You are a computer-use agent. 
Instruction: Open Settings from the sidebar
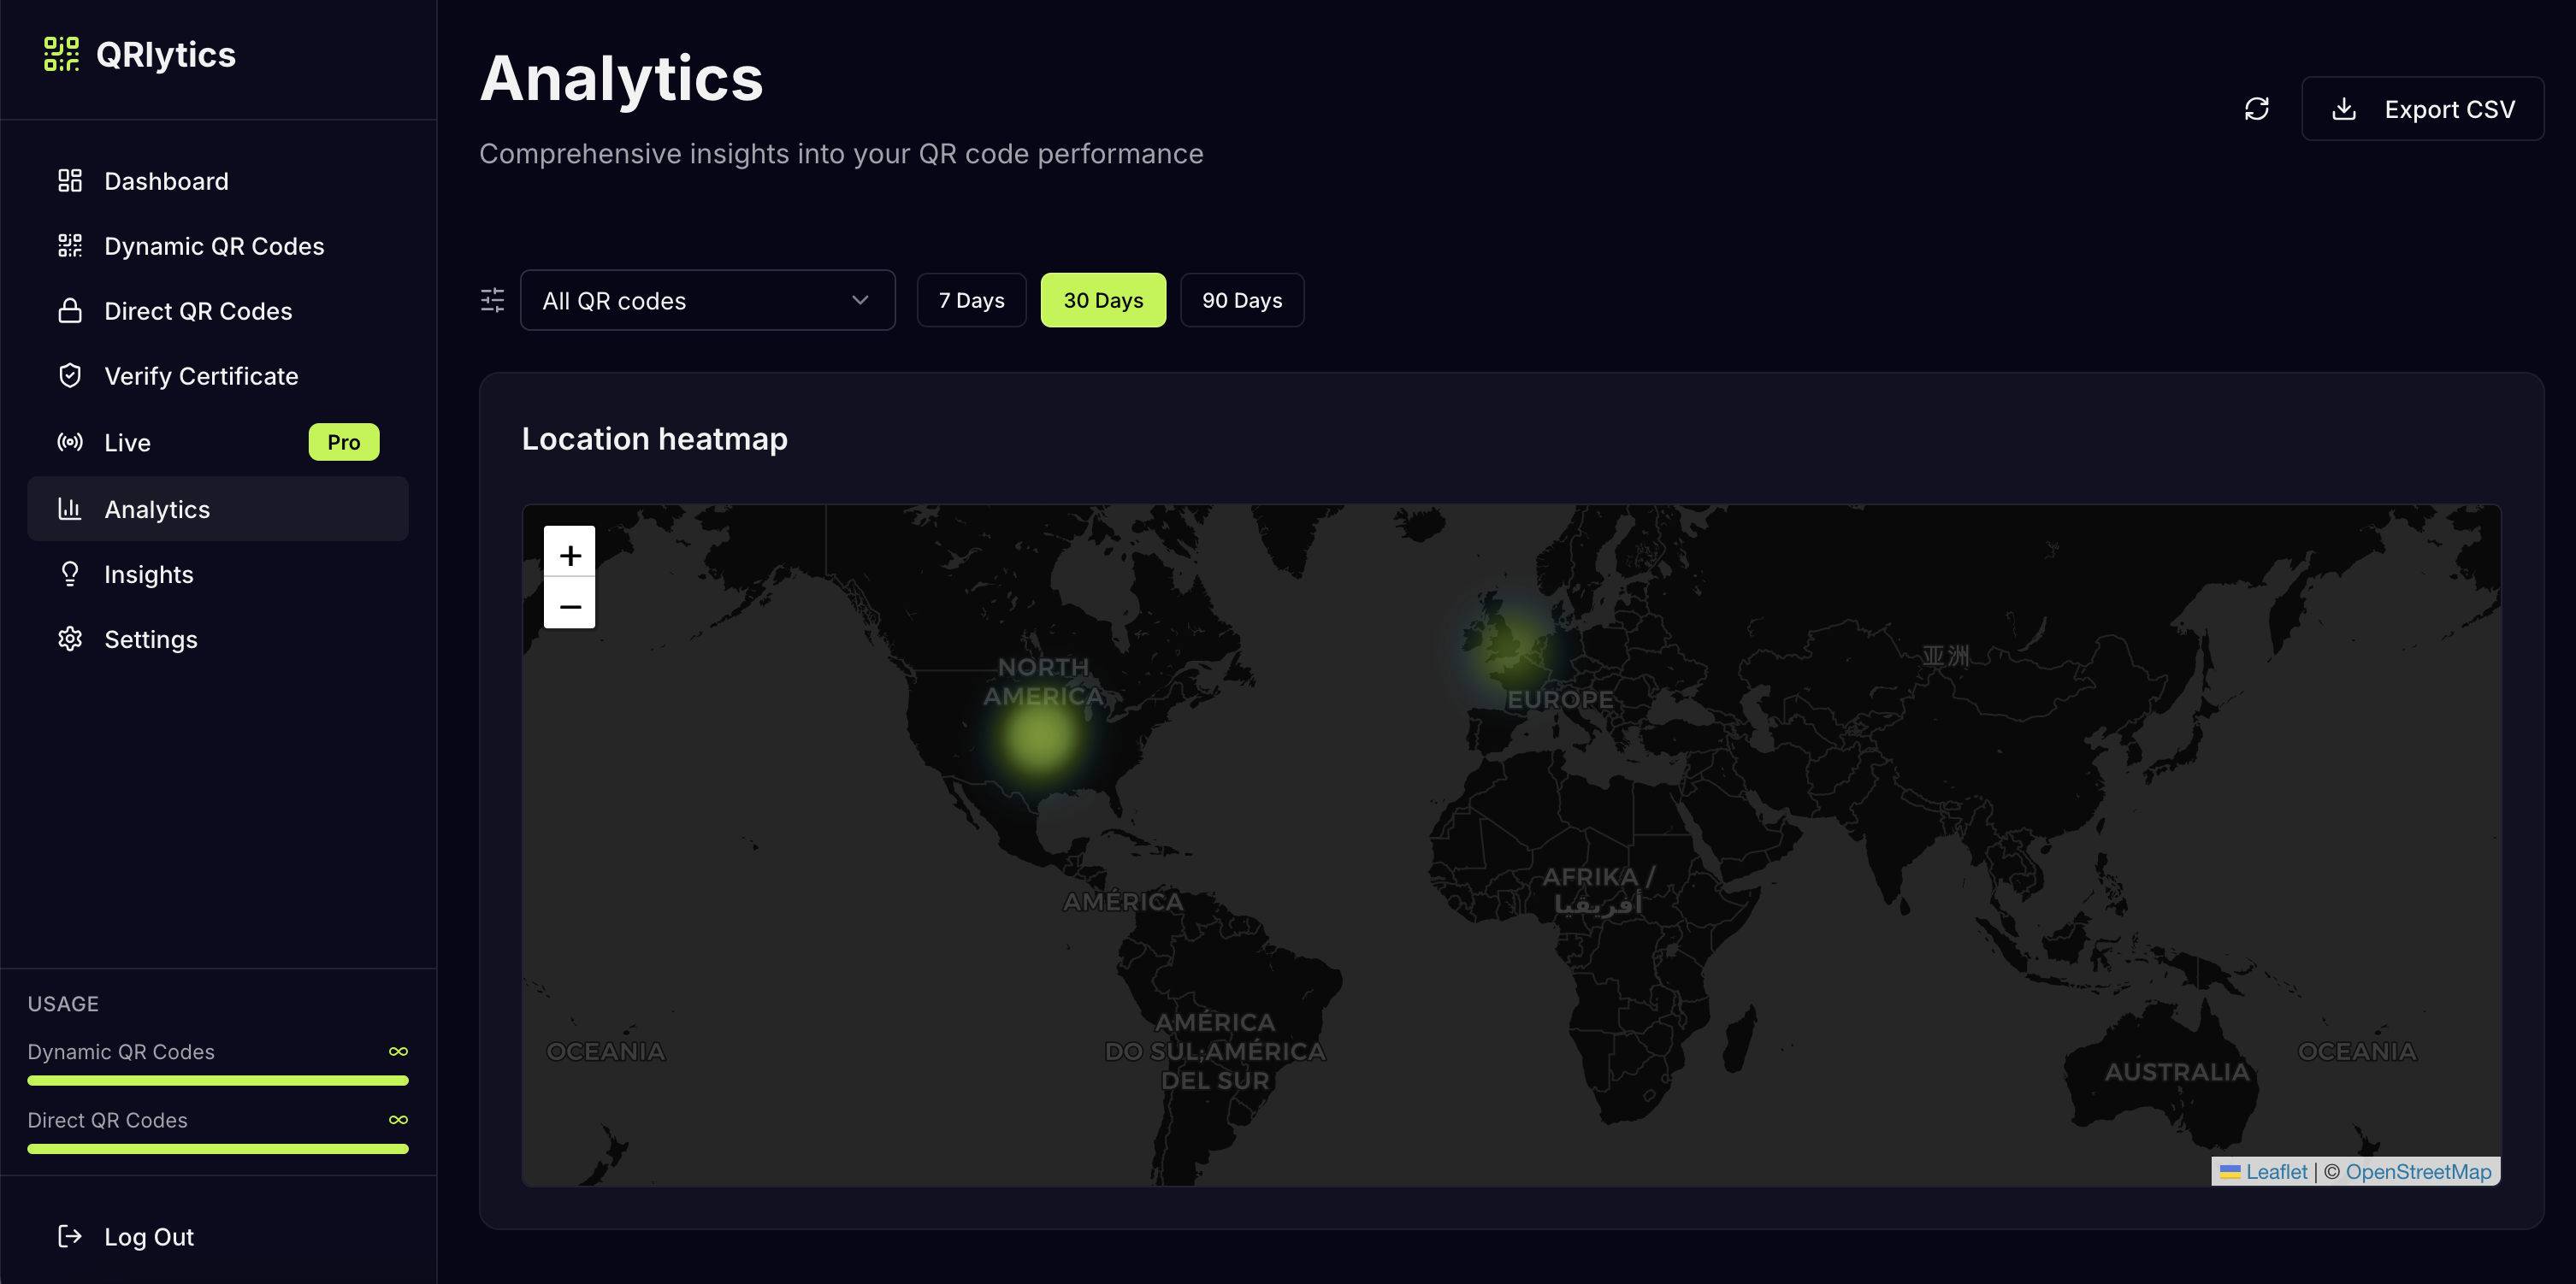pos(151,639)
